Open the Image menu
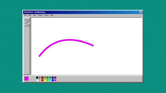166x93 pixels. (x=40, y=15)
